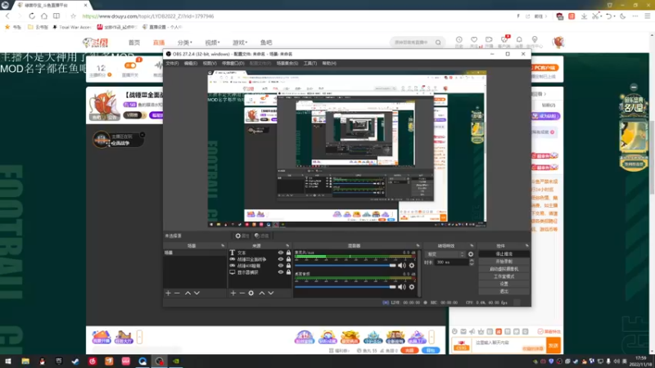This screenshot has height=368, width=655.
Task: Click Douyu search magnifier icon
Action: point(438,43)
